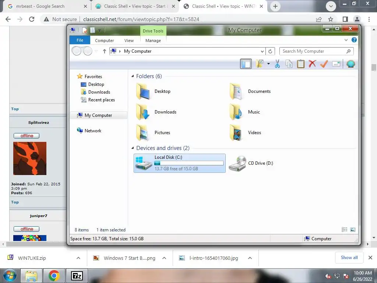
Task: Switch to Details view icon in status area
Action: (x=344, y=230)
